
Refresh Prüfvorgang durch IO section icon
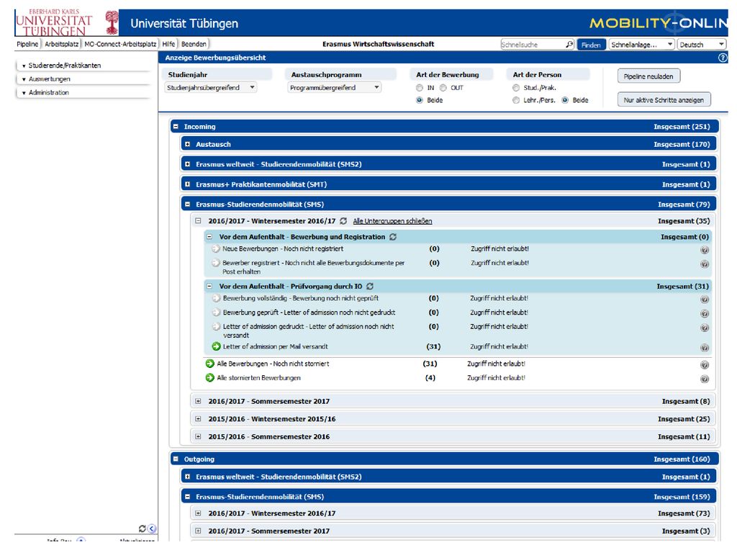pyautogui.click(x=370, y=287)
